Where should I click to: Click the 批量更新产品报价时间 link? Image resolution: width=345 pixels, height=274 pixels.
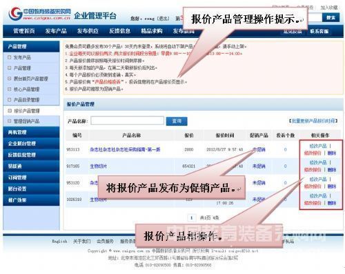point(313,120)
